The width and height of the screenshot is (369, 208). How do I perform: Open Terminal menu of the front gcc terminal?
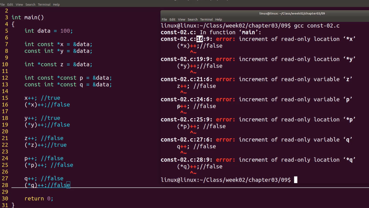tap(206, 20)
